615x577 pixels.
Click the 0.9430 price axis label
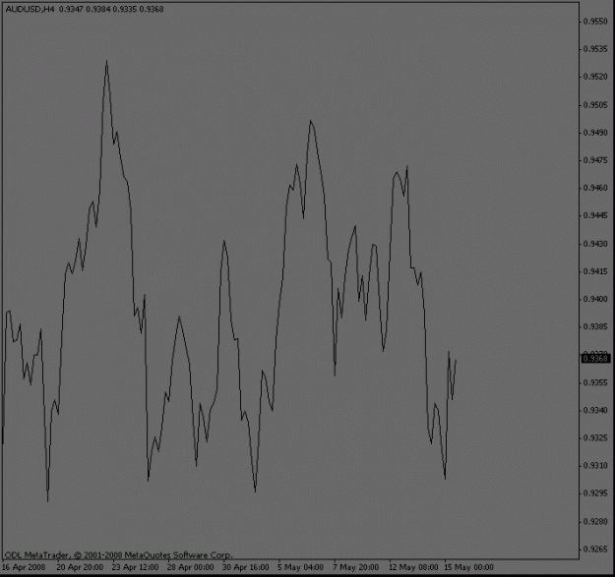(x=595, y=244)
